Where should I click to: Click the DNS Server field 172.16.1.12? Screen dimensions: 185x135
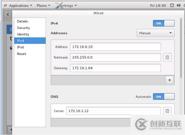point(114,111)
